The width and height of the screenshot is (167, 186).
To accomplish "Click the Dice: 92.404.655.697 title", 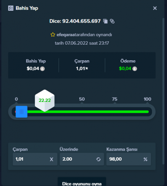I will [x=75, y=21].
